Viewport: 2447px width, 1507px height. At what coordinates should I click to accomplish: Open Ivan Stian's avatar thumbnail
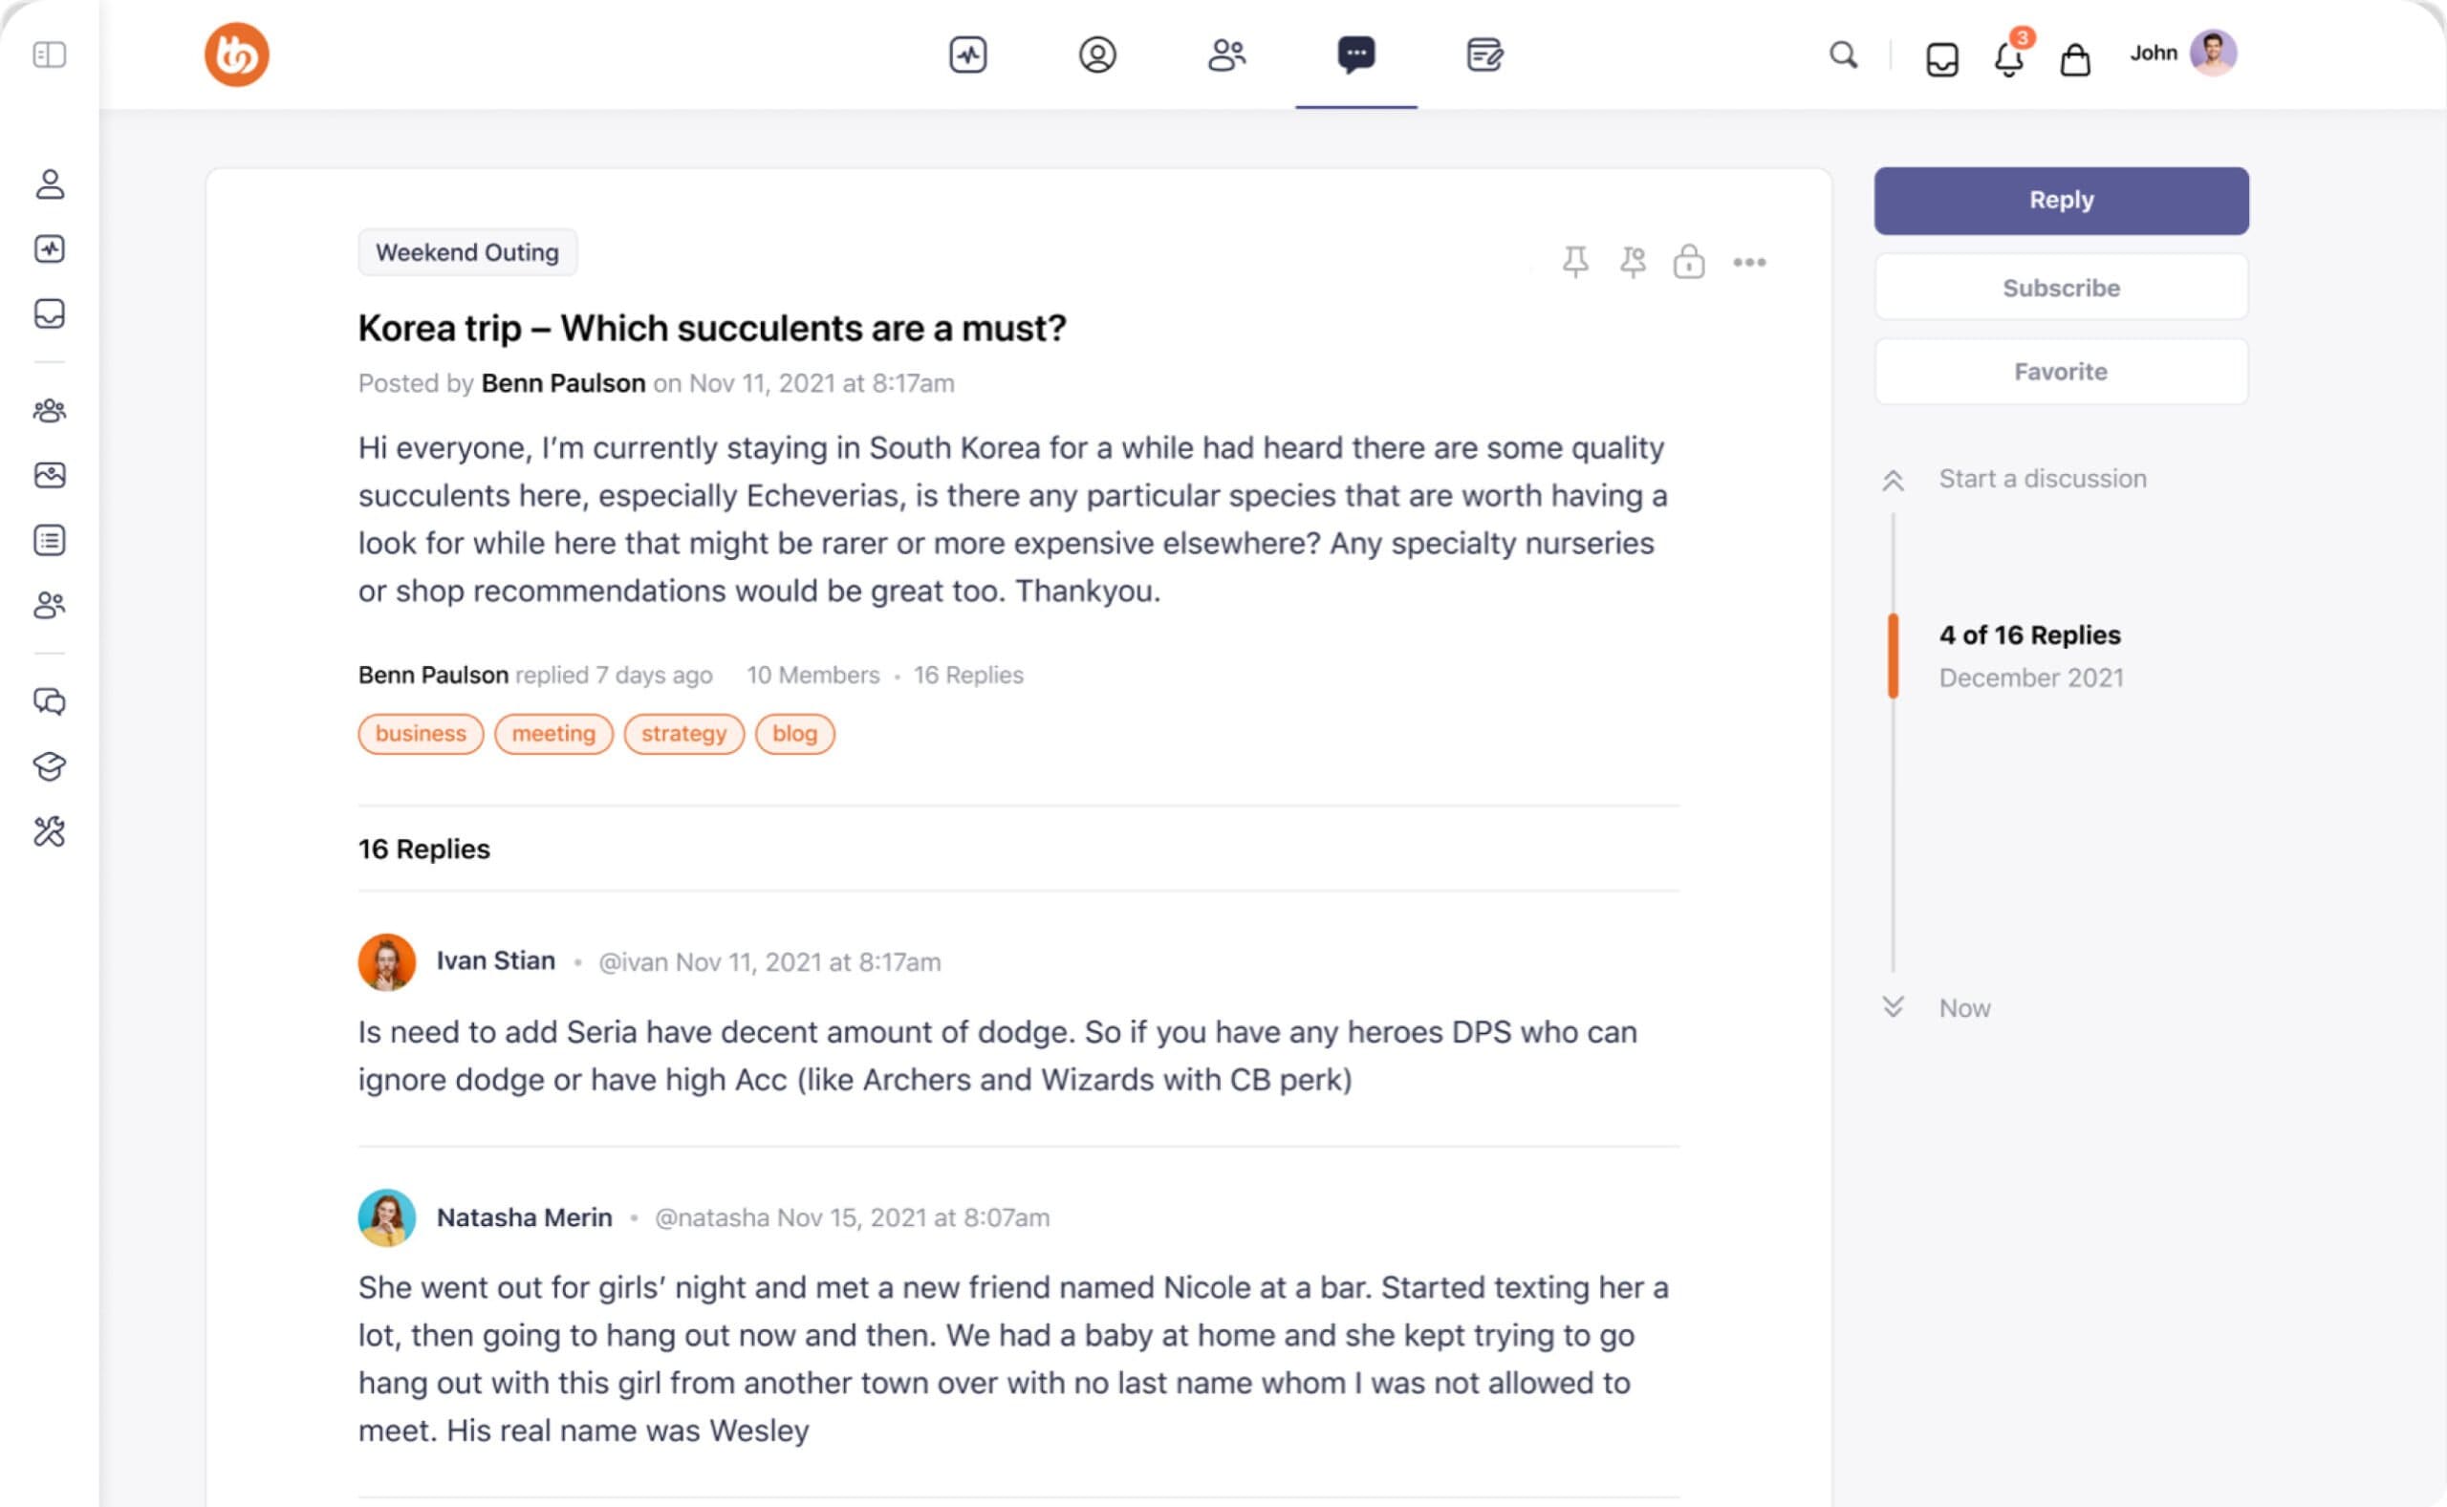tap(387, 961)
